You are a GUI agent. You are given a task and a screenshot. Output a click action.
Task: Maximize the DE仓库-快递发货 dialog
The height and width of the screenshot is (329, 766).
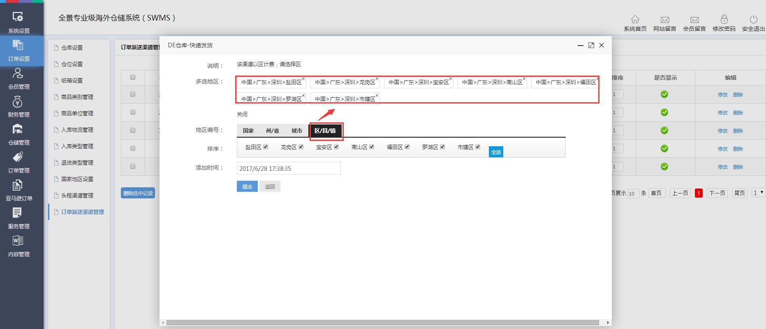(591, 45)
